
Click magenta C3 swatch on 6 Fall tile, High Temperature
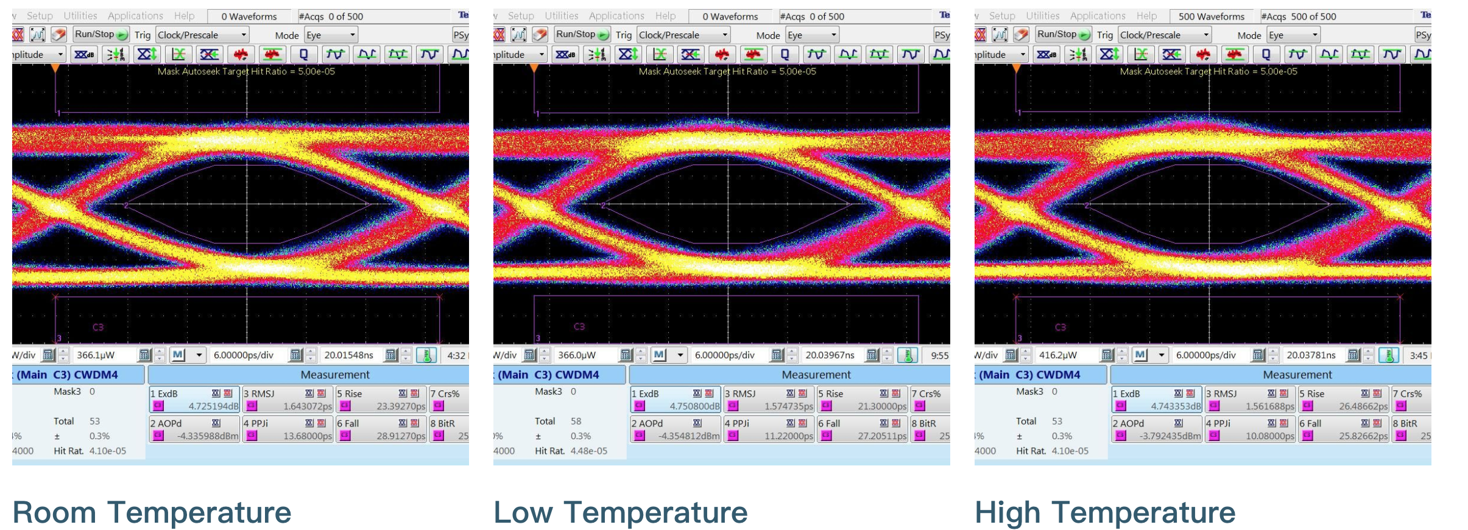[1308, 436]
